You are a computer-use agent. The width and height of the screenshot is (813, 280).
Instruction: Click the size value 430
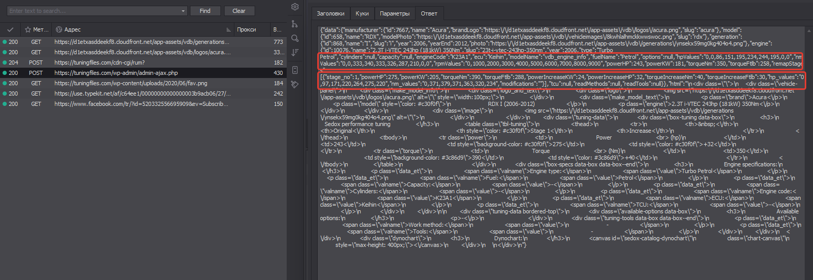coord(278,73)
